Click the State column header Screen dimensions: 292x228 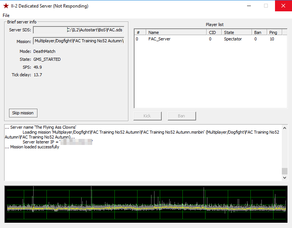[x=237, y=32]
